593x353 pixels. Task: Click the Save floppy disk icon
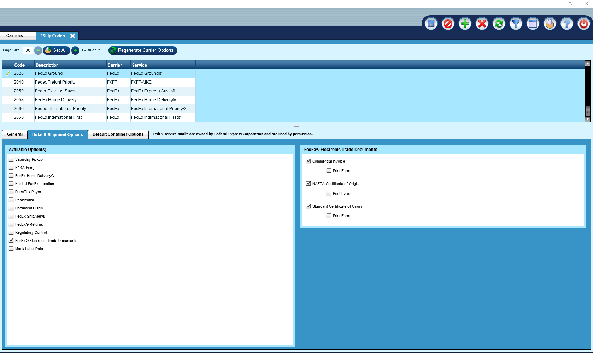coord(431,24)
